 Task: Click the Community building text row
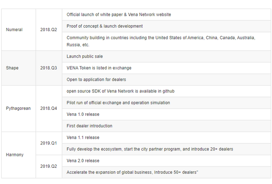click(161, 41)
